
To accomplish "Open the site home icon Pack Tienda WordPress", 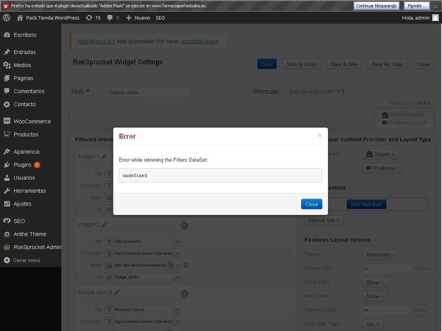I will click(20, 18).
